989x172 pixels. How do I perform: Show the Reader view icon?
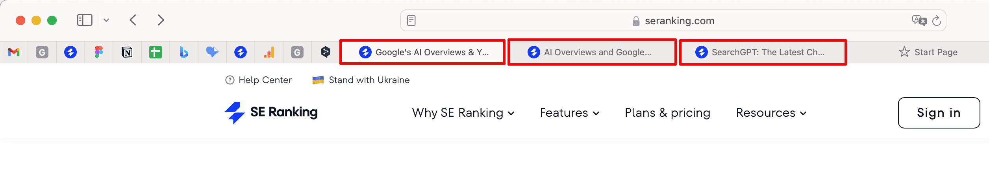(x=411, y=20)
